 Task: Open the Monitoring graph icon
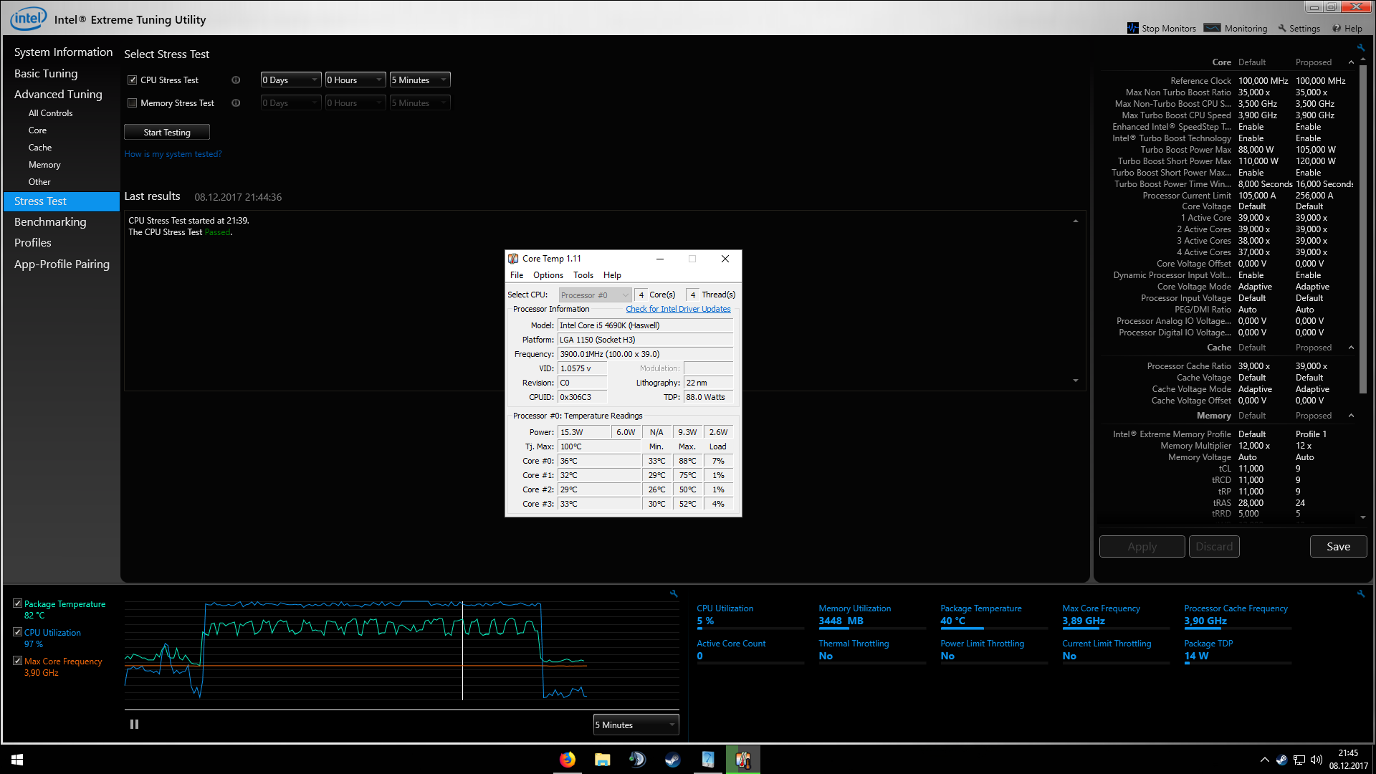coord(1213,28)
